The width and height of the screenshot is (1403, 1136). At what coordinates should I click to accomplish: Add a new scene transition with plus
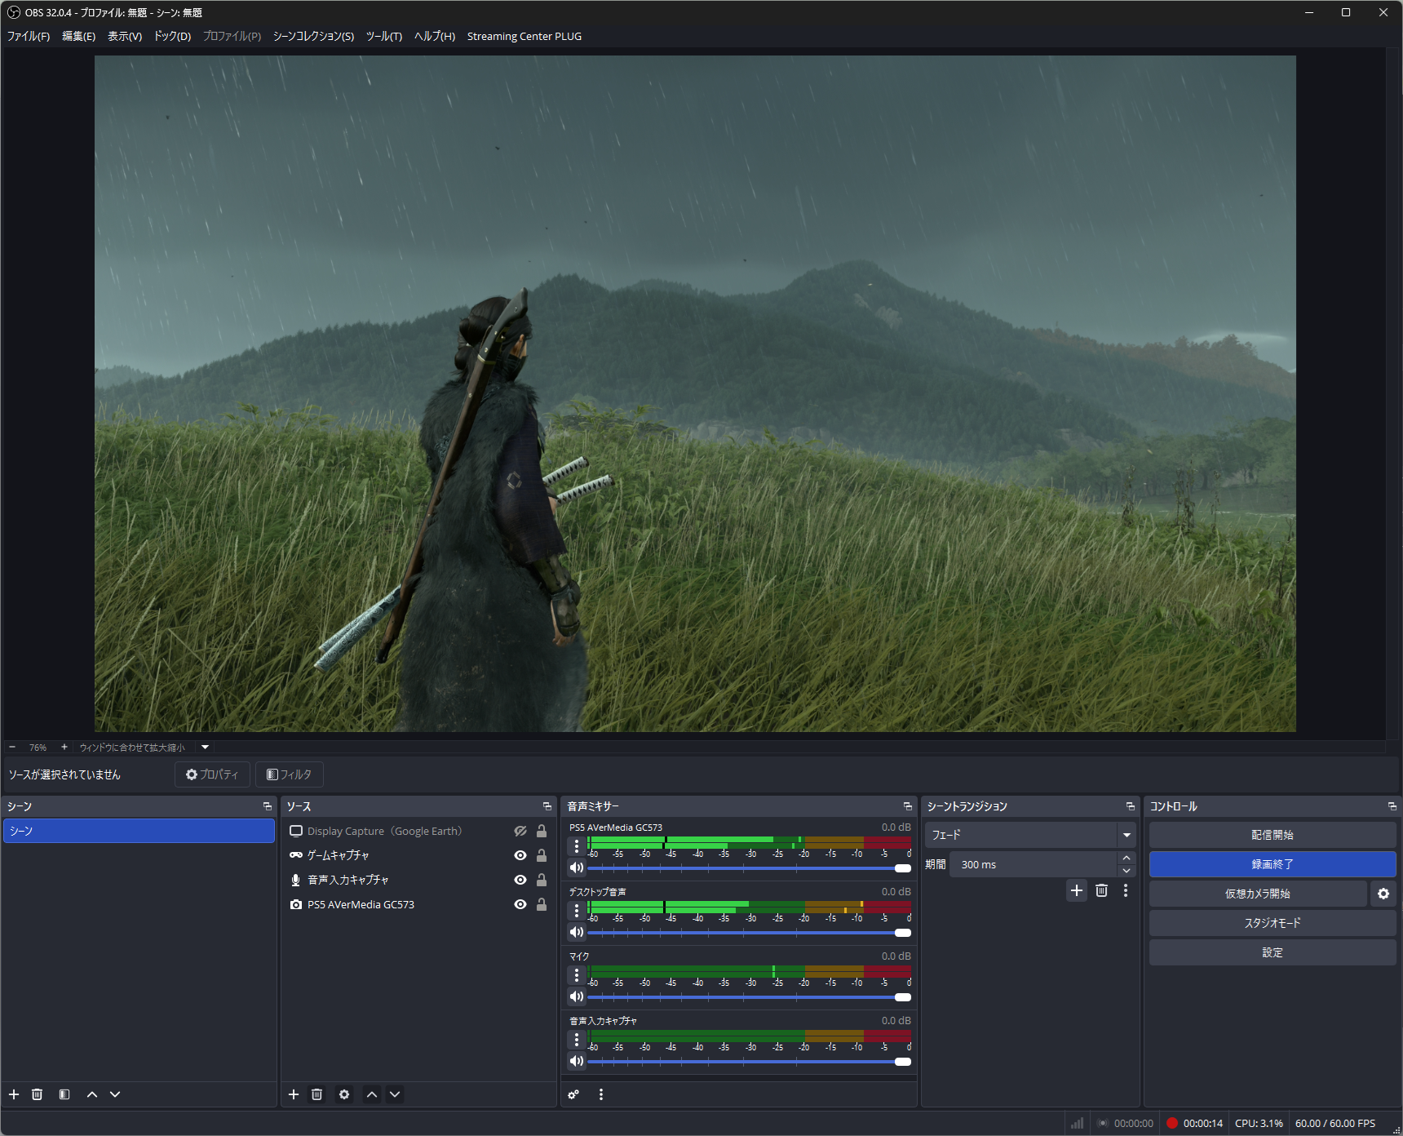[1077, 890]
